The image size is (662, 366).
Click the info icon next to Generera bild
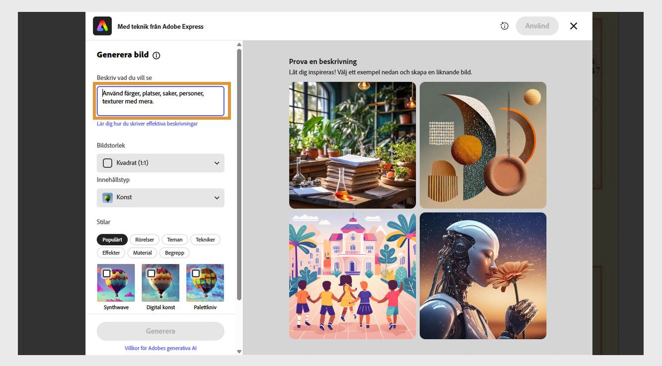point(156,56)
